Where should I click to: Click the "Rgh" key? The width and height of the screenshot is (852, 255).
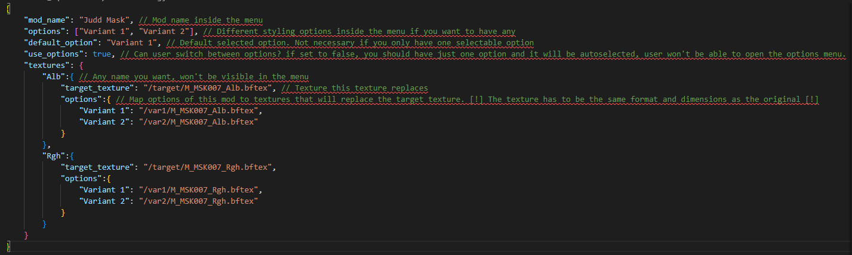pyautogui.click(x=54, y=156)
